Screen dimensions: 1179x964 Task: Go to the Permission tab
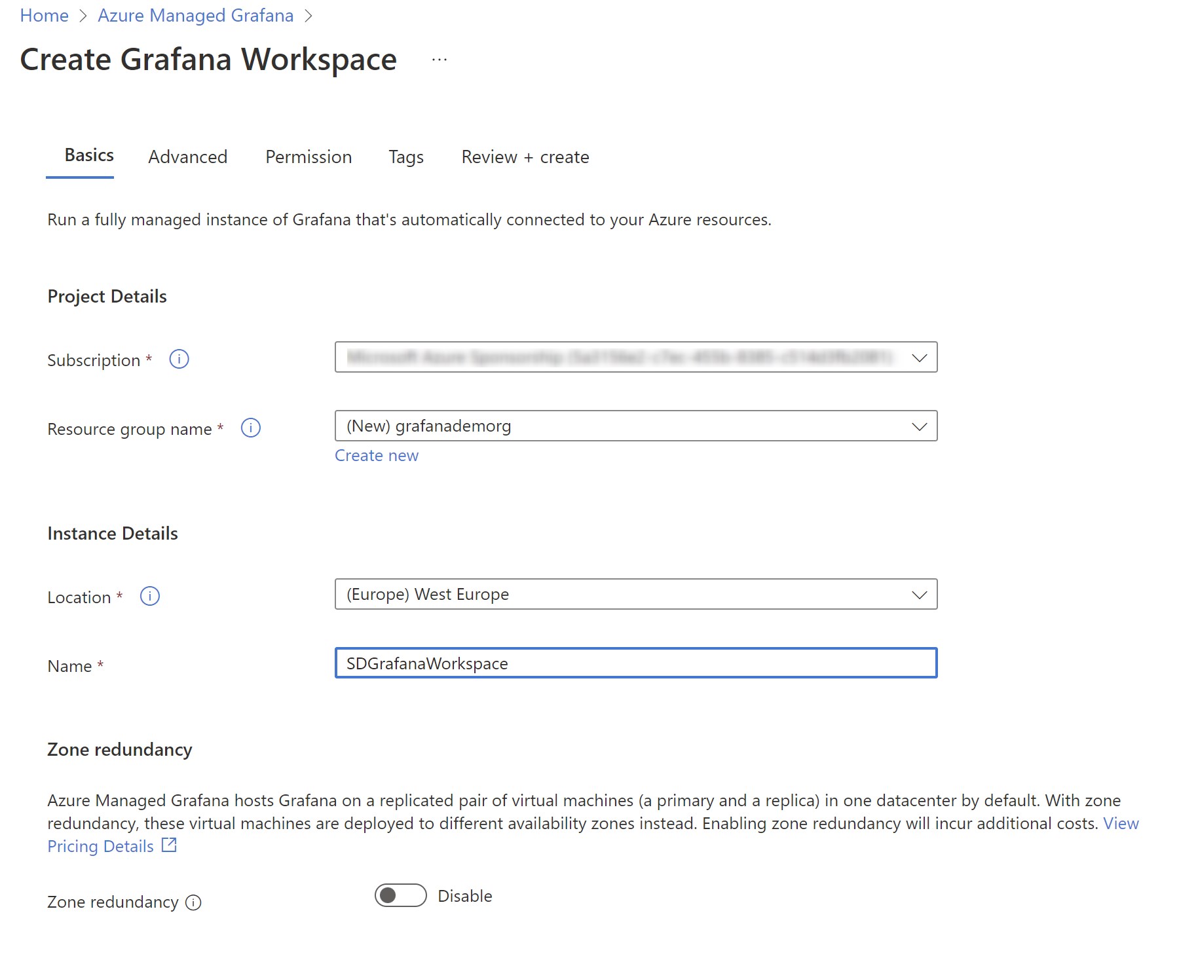point(309,157)
